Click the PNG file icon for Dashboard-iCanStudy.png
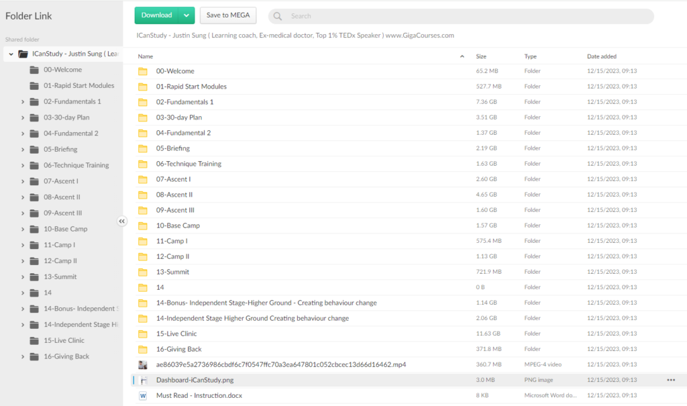Image resolution: width=687 pixels, height=406 pixels. pos(143,380)
